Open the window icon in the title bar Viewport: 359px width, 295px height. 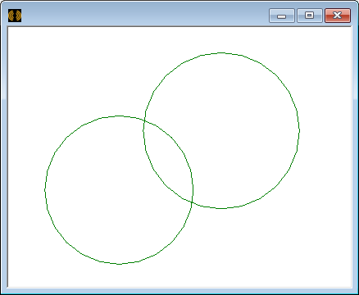[x=15, y=16]
